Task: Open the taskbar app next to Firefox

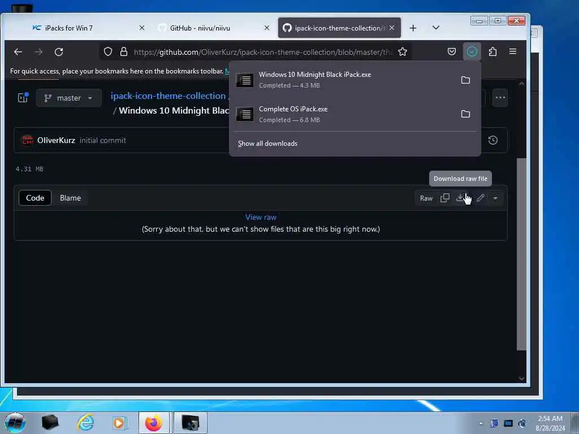Action: tap(190, 423)
